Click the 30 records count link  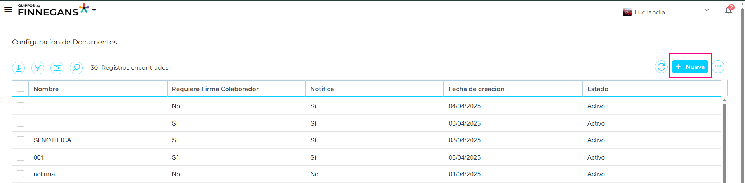pyautogui.click(x=94, y=68)
